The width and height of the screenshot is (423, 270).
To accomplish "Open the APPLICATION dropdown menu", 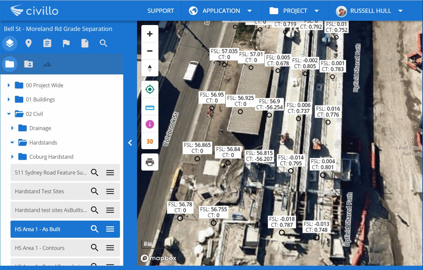I will point(221,11).
